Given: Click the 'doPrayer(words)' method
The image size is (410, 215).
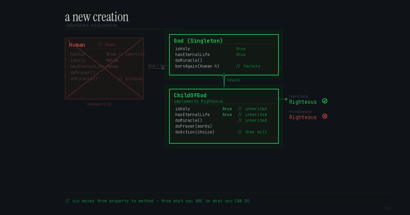Looking at the screenshot, I should (x=194, y=126).
